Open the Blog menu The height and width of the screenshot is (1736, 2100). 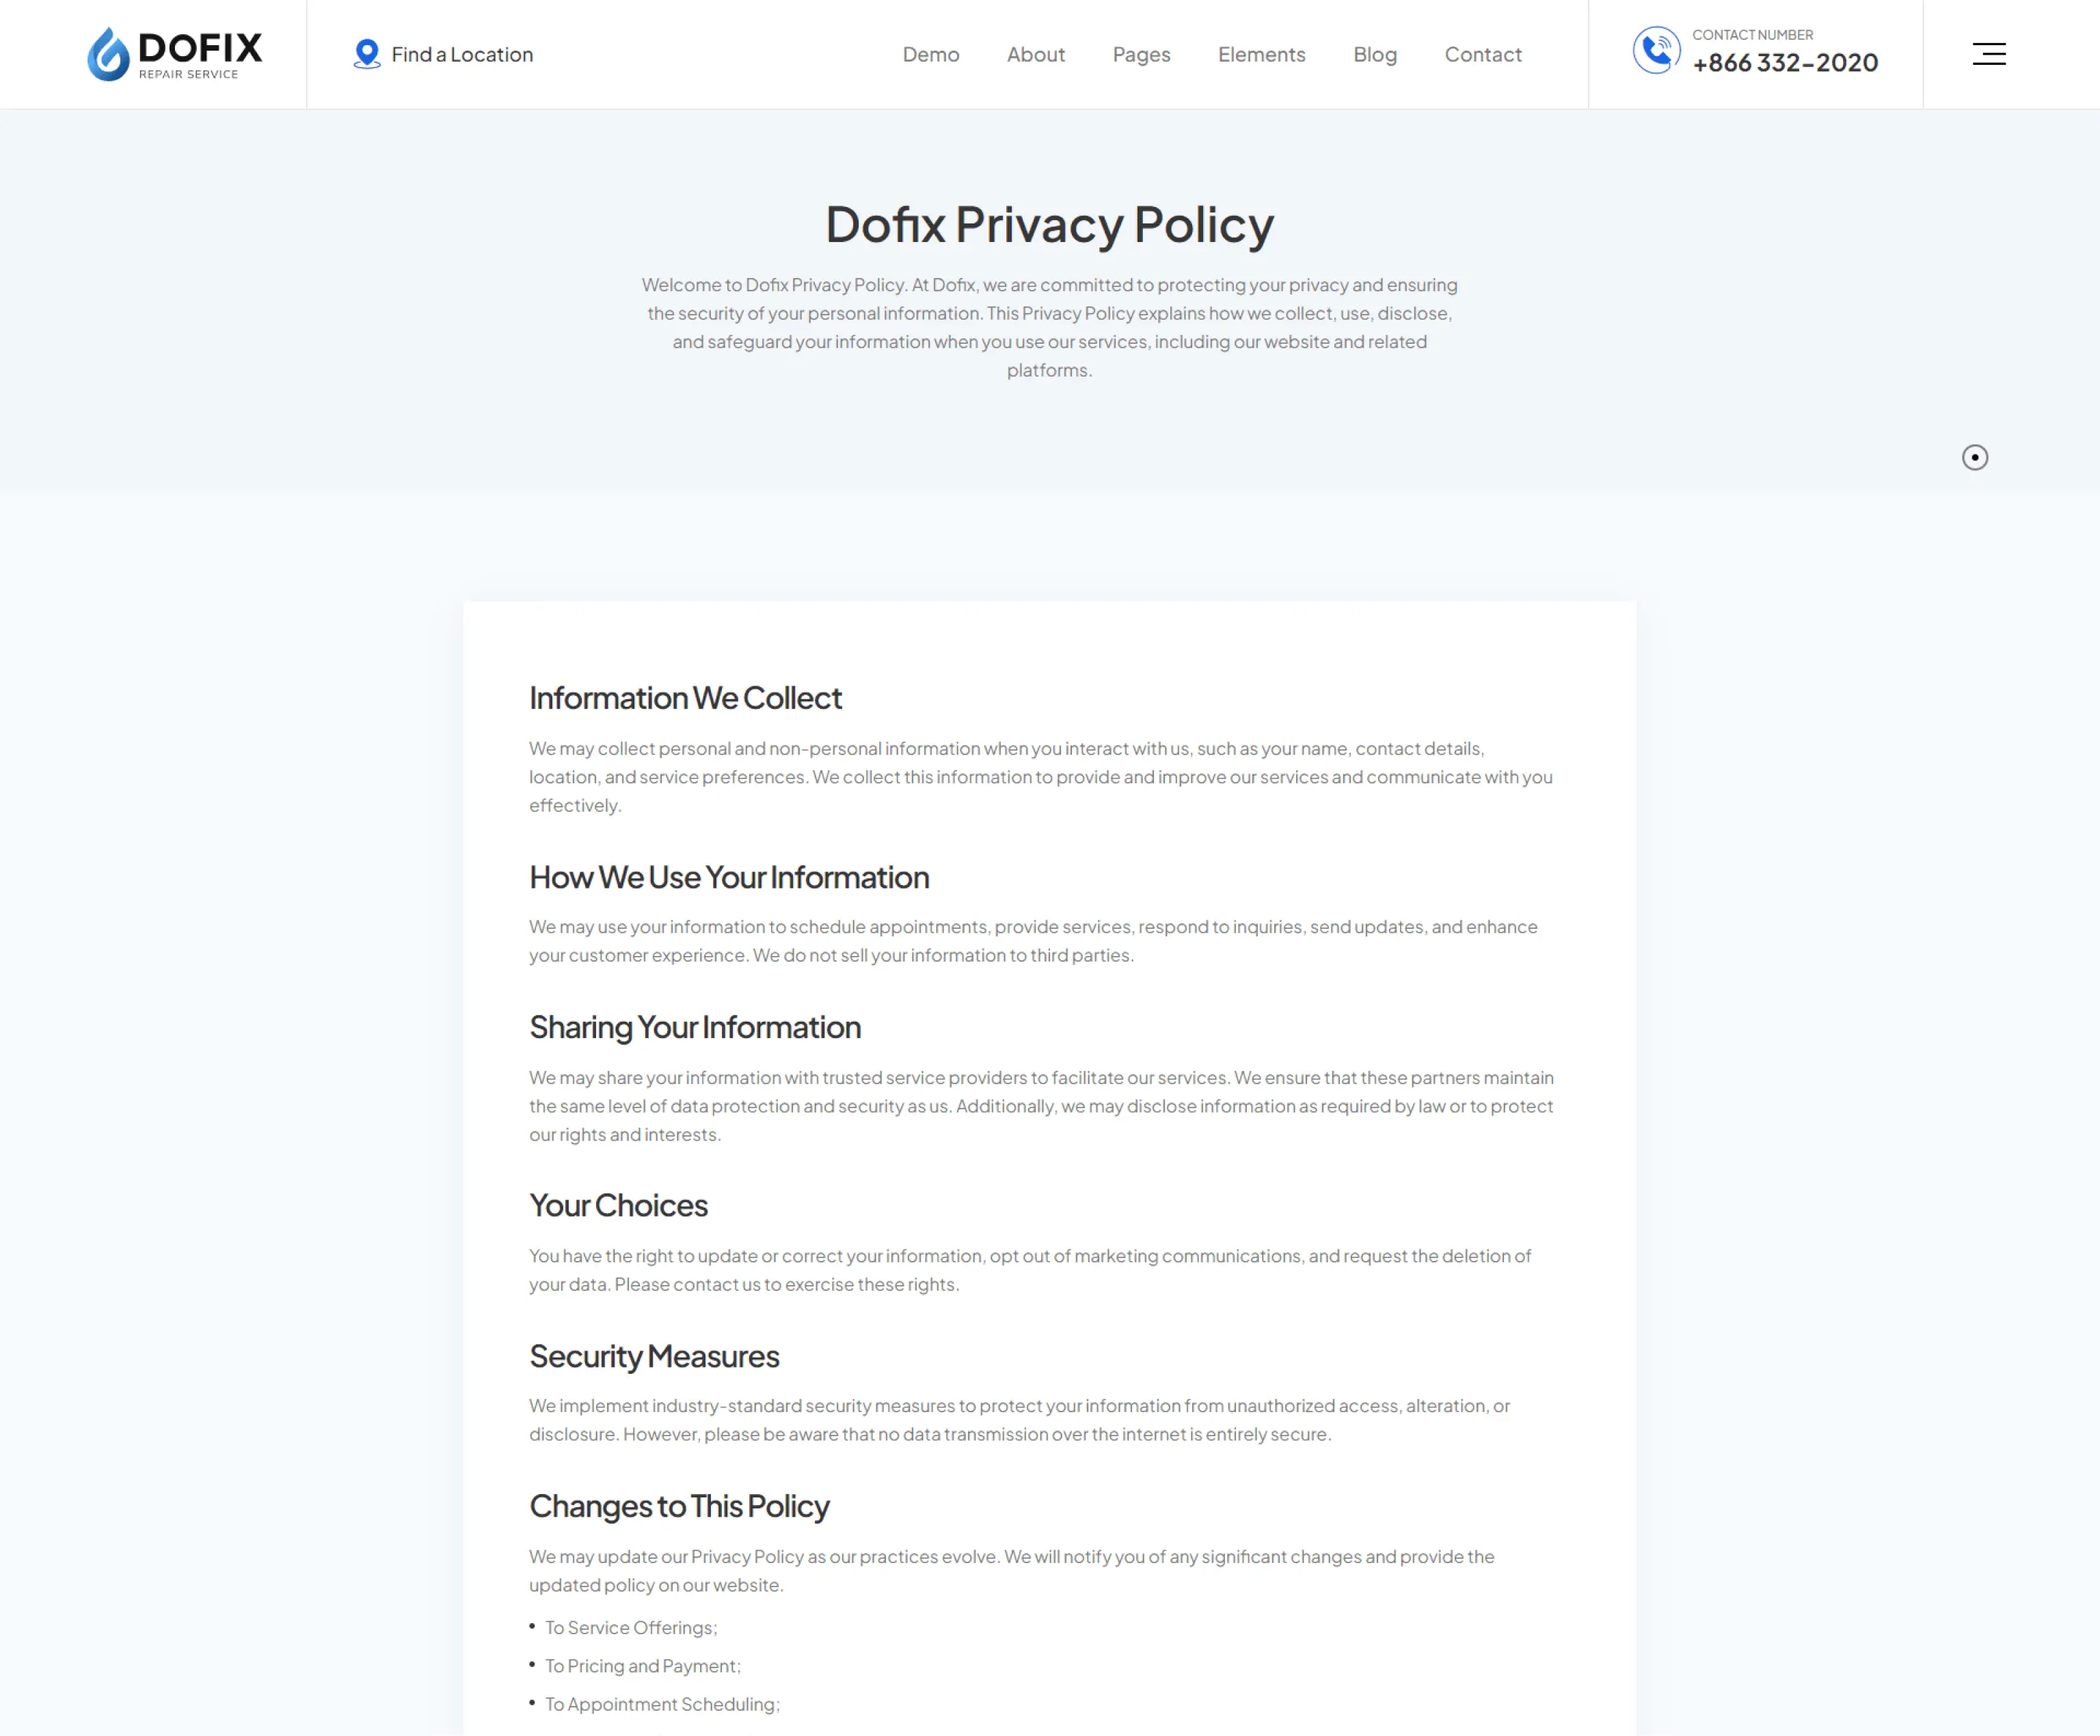[1375, 55]
